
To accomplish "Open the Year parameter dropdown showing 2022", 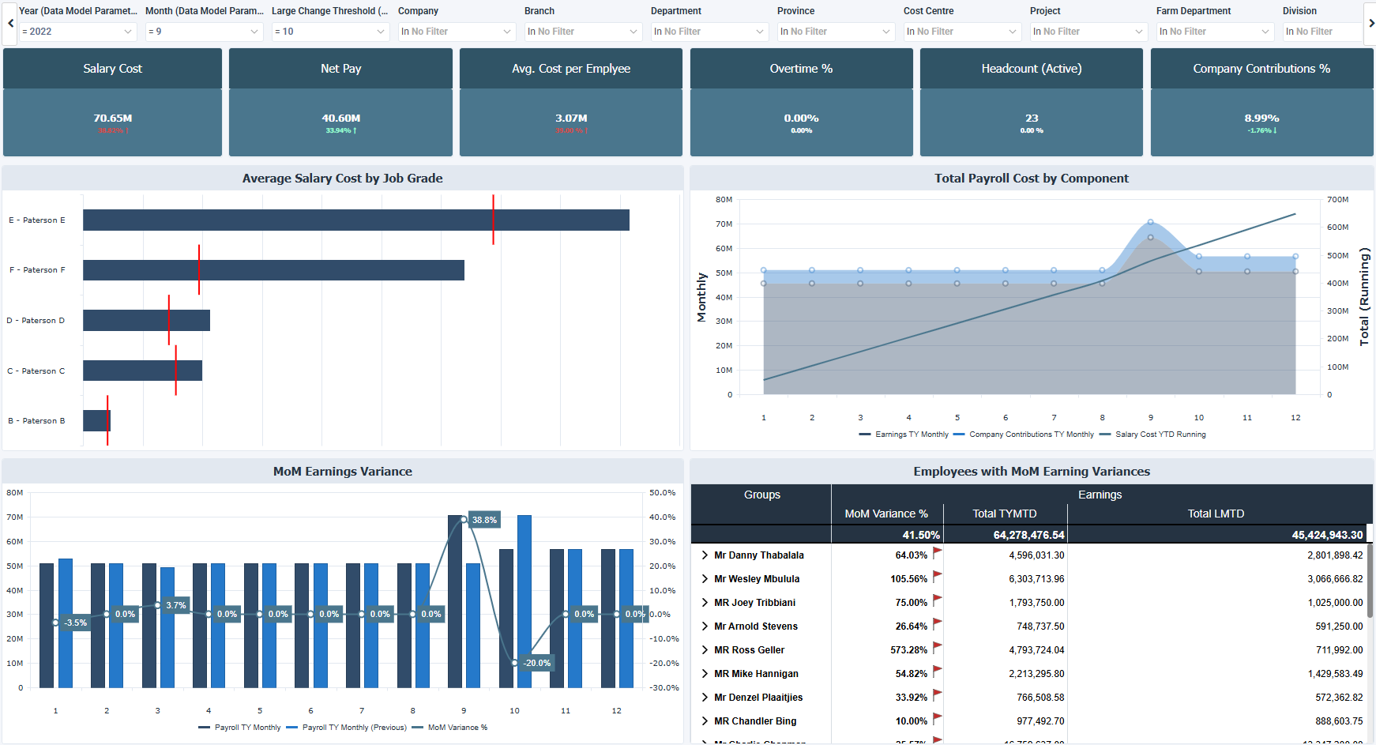I will click(x=78, y=32).
